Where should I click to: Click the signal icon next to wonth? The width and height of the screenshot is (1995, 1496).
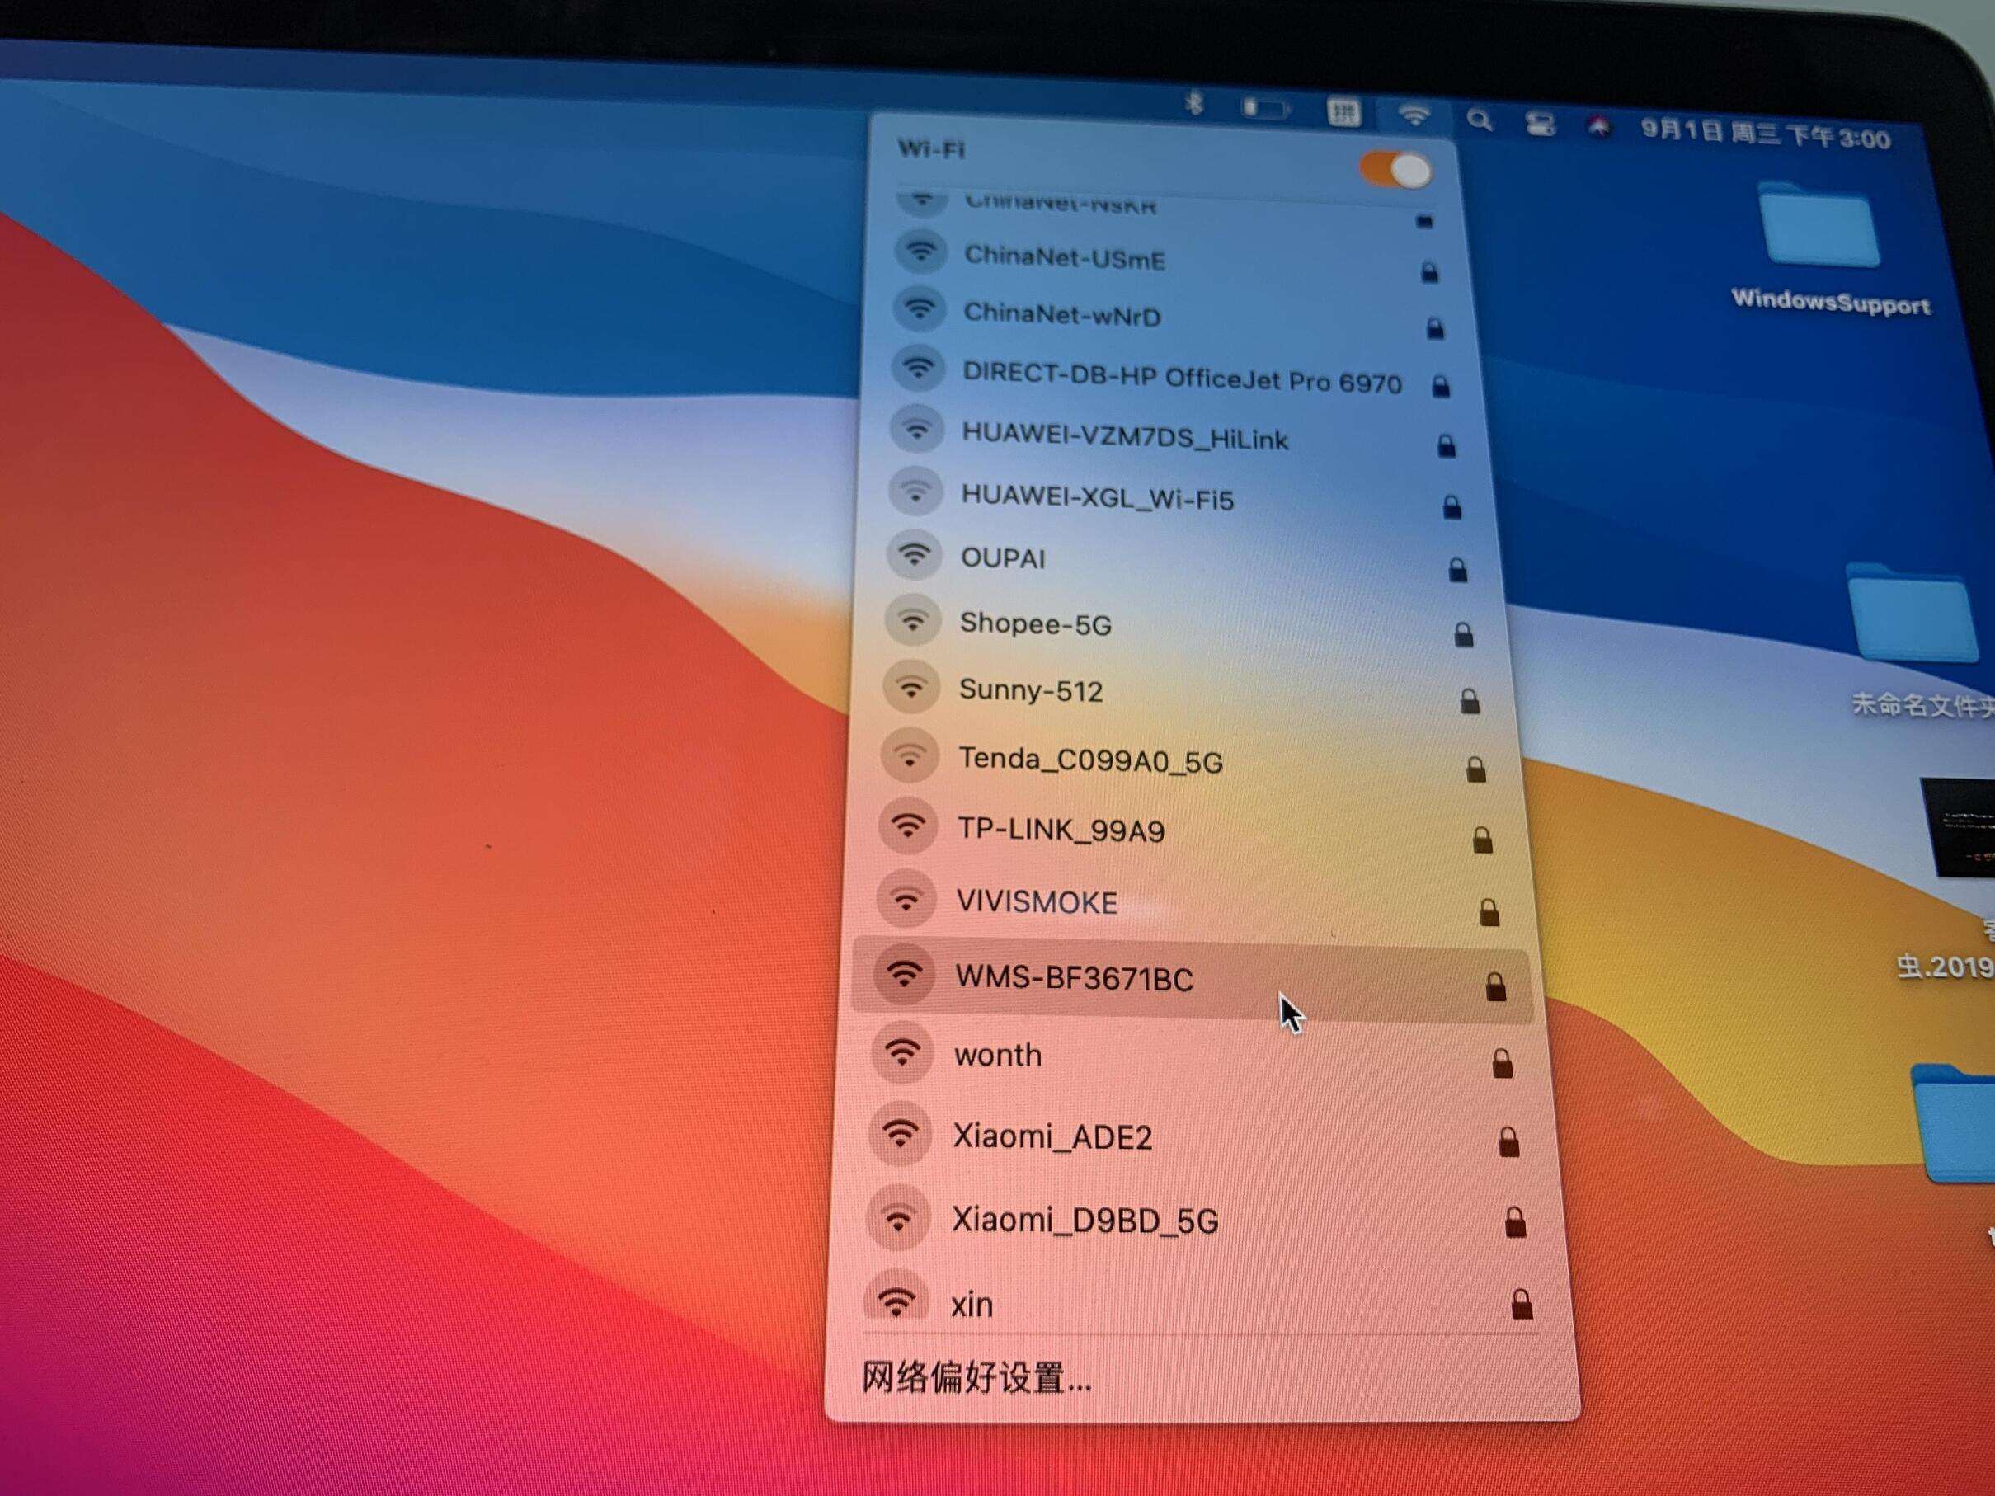(902, 1051)
